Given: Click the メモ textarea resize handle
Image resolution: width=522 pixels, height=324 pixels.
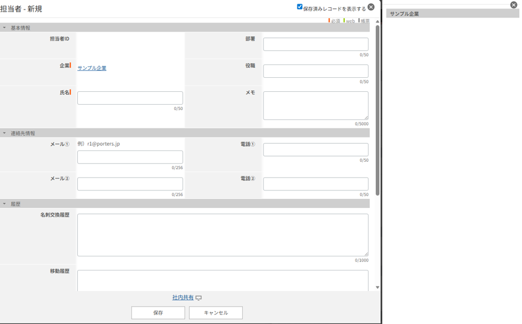Looking at the screenshot, I should coord(366,117).
